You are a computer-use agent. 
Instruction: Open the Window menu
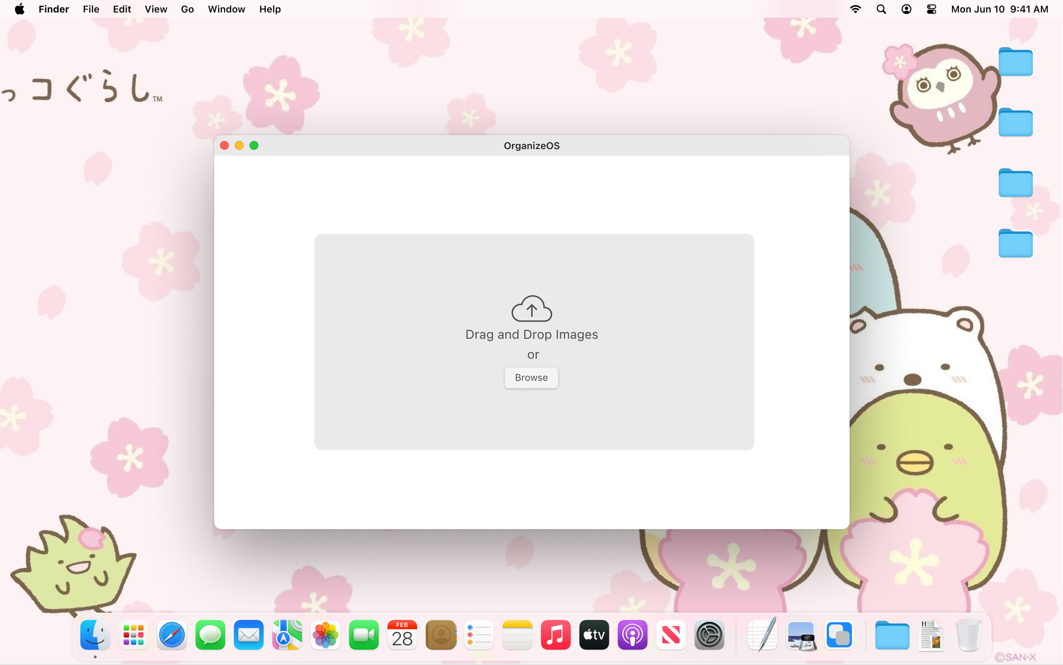pos(226,9)
